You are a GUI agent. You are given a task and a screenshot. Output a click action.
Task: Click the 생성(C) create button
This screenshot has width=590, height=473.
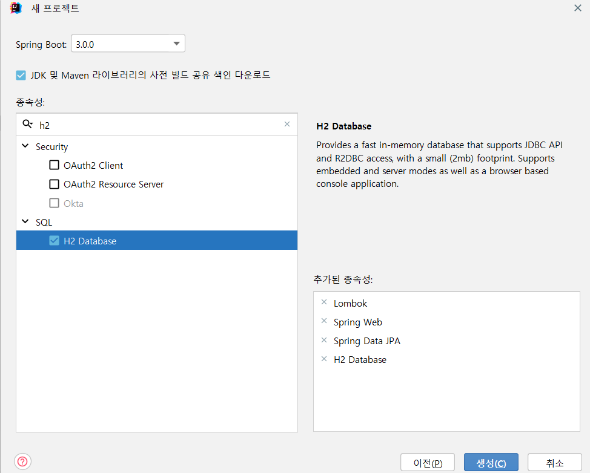click(x=491, y=463)
